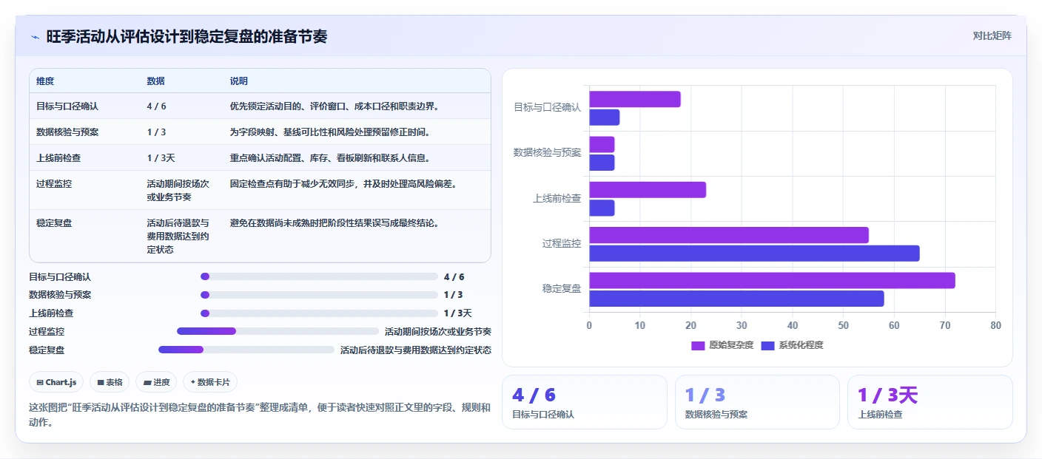Click chart axis label 数据核验与预案

(x=548, y=152)
